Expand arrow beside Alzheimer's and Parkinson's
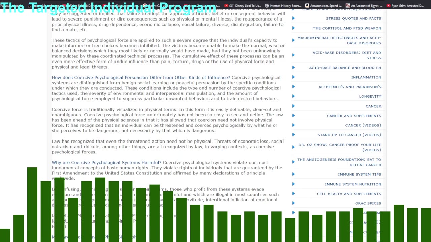Image resolution: width=431 pixels, height=242 pixels. coord(293,87)
